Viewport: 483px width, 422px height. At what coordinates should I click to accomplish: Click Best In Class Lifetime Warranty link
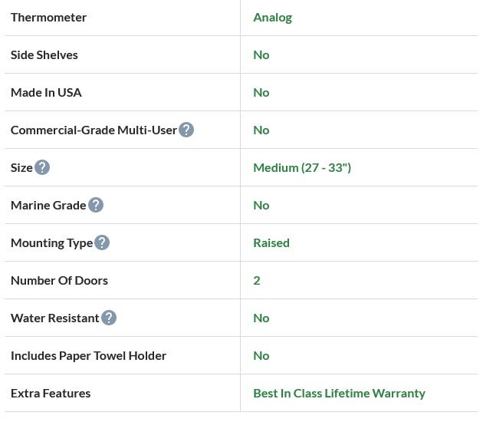(339, 393)
